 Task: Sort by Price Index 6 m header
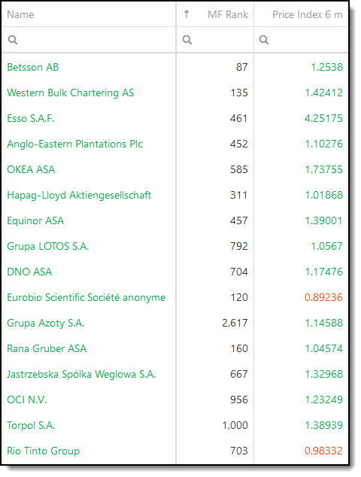click(x=308, y=14)
